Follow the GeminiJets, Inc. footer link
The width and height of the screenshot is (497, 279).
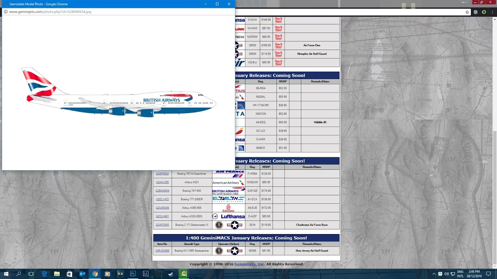point(250,264)
